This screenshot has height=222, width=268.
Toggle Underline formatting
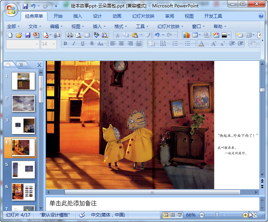click(83, 44)
